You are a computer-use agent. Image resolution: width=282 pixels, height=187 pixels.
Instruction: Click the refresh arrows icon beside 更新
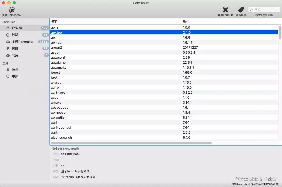(x=8, y=76)
